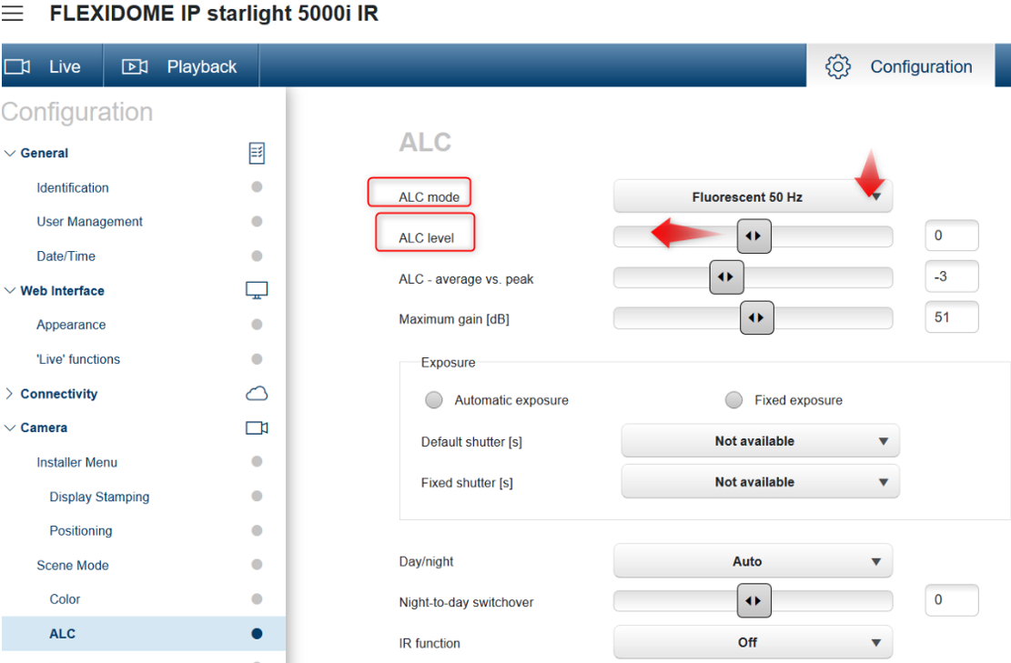The width and height of the screenshot is (1011, 663).
Task: Click the status dot beside Display Stamping
Action: click(257, 497)
